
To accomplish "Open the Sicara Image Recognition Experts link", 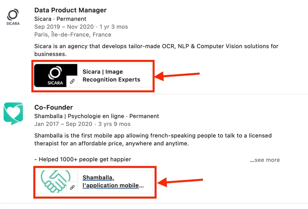I will pyautogui.click(x=112, y=76).
